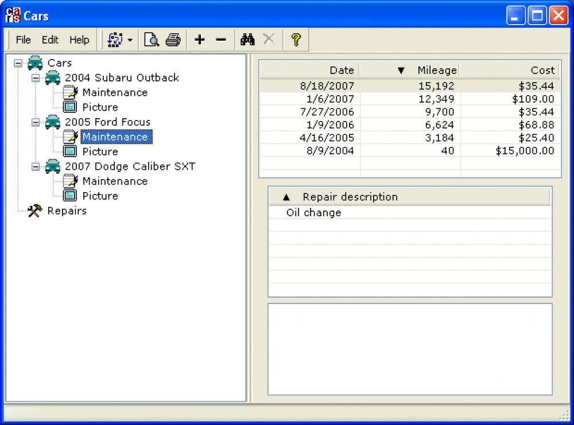The height and width of the screenshot is (425, 574).
Task: Click the Help question mark icon
Action: coord(296,39)
